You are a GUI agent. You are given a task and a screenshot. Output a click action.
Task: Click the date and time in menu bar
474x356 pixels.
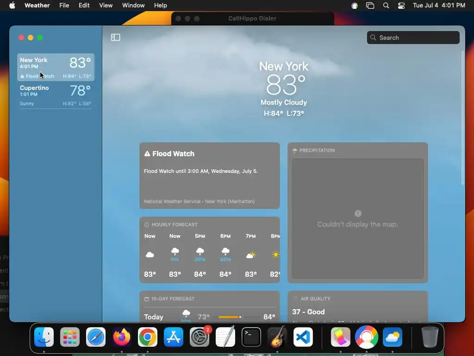pyautogui.click(x=439, y=6)
